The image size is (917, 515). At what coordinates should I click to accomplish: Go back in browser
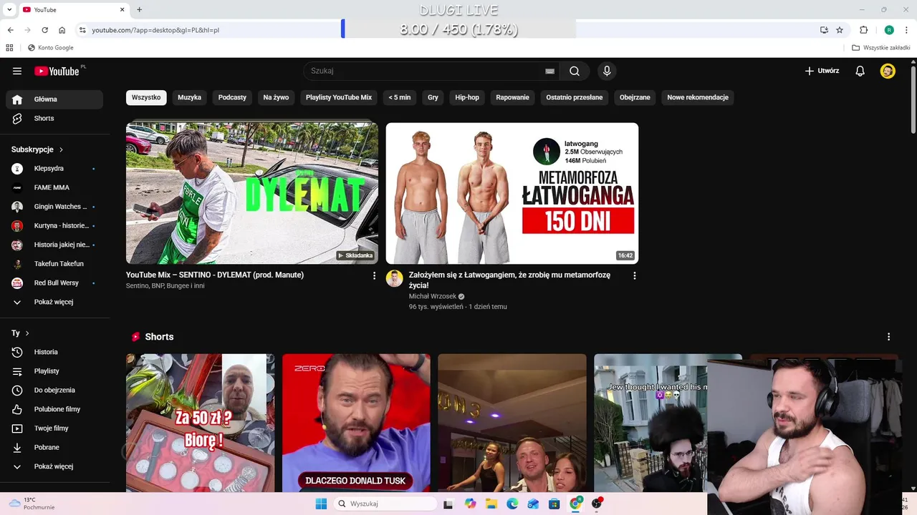pos(11,30)
